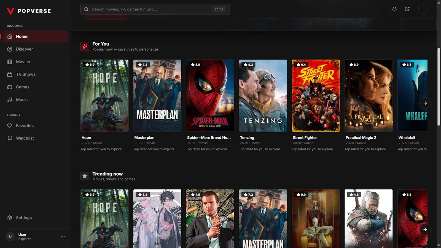The height and width of the screenshot is (248, 441).
Task: Open the Spider-Man: Brand New Day poster in For You
Action: (210, 96)
